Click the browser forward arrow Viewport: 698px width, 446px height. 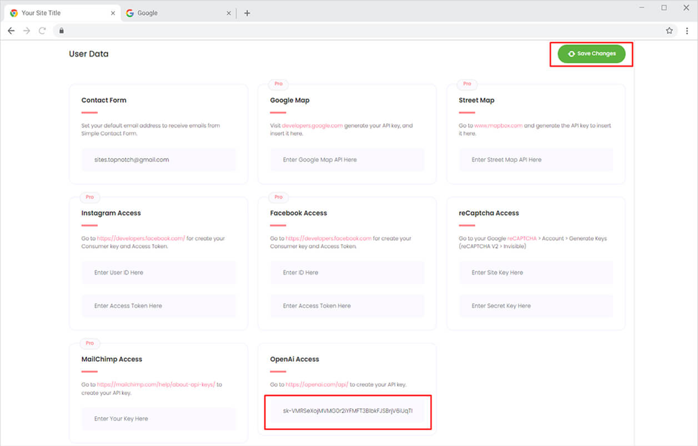(27, 31)
